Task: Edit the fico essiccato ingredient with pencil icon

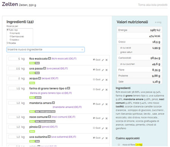Action: [x=103, y=60]
